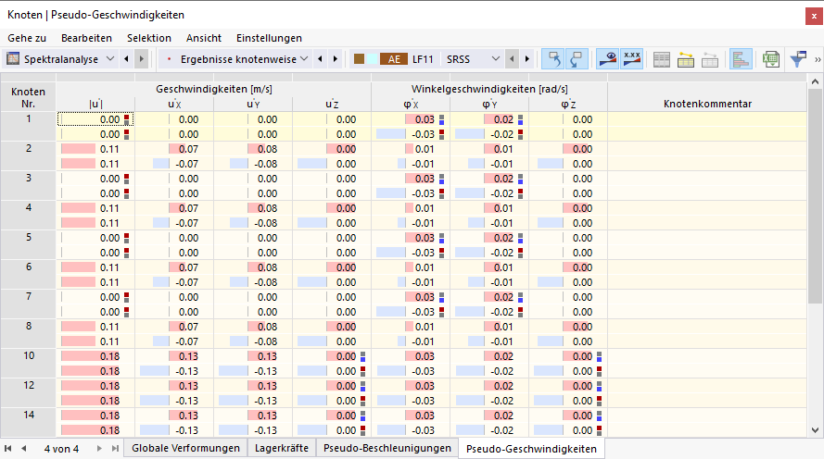This screenshot has width=824, height=459.
Task: Toggle select object in graphic icon
Action: pyautogui.click(x=554, y=58)
